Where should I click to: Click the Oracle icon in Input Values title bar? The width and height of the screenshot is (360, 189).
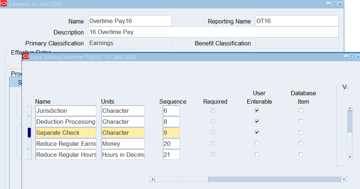pyautogui.click(x=26, y=57)
